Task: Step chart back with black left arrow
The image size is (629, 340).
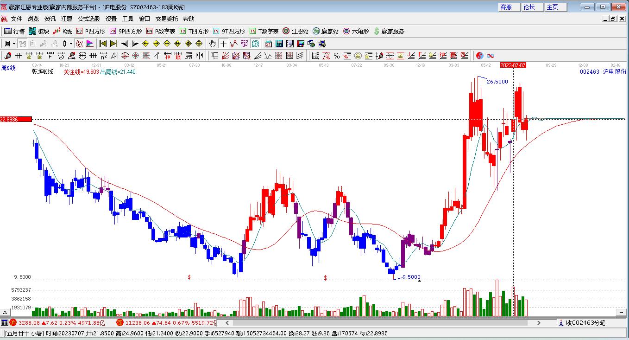Action: [124, 44]
